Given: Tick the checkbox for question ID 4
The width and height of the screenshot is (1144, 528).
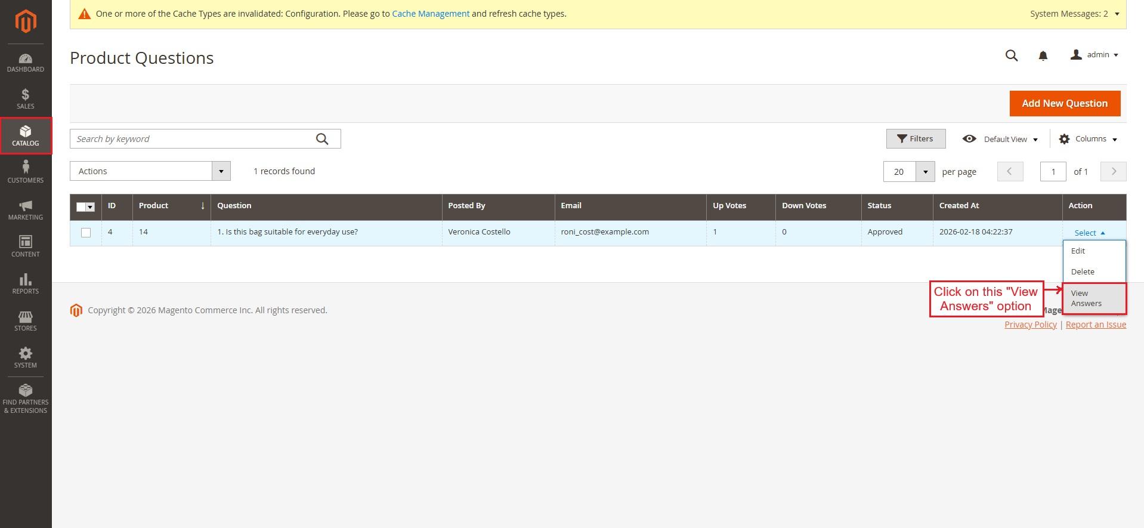Looking at the screenshot, I should click(86, 233).
